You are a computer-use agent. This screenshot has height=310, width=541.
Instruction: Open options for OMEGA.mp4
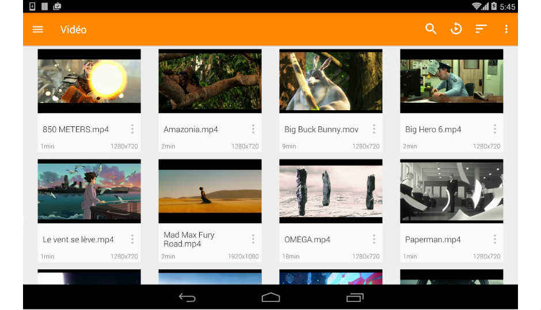374,239
